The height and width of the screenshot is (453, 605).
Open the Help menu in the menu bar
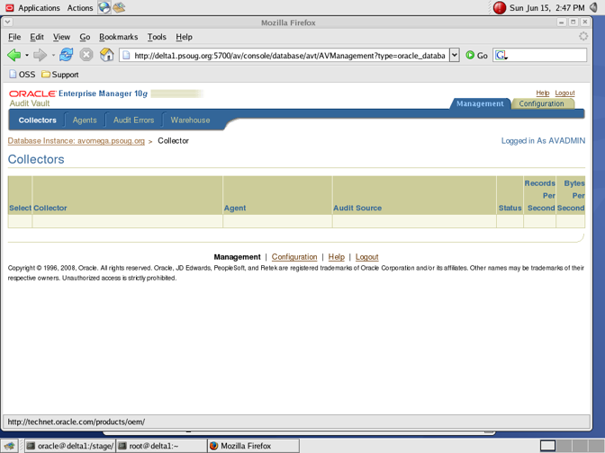point(184,37)
